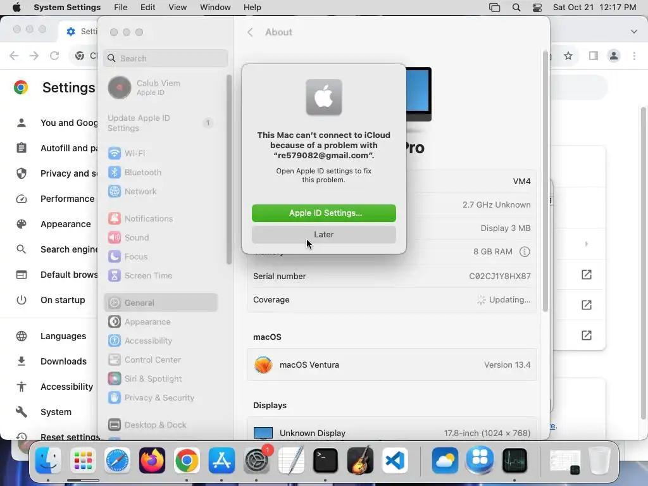Open Screen Time settings
The width and height of the screenshot is (648, 486).
coord(161,276)
